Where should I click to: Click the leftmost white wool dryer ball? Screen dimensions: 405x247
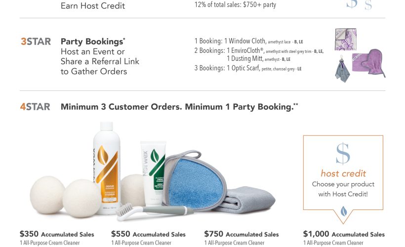[x=47, y=195]
